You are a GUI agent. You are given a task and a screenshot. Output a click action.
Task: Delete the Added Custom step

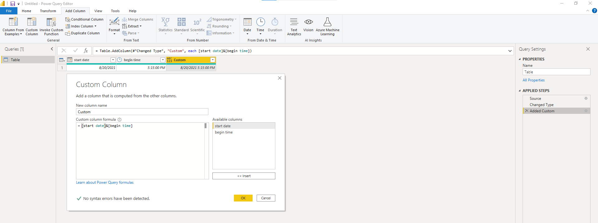527,111
